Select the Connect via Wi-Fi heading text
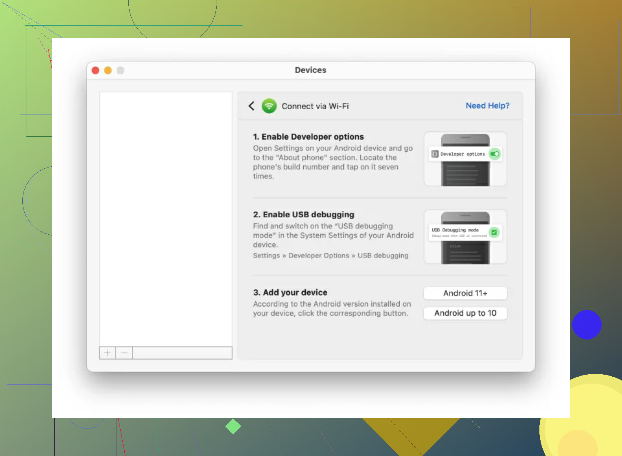622x456 pixels. (x=315, y=106)
